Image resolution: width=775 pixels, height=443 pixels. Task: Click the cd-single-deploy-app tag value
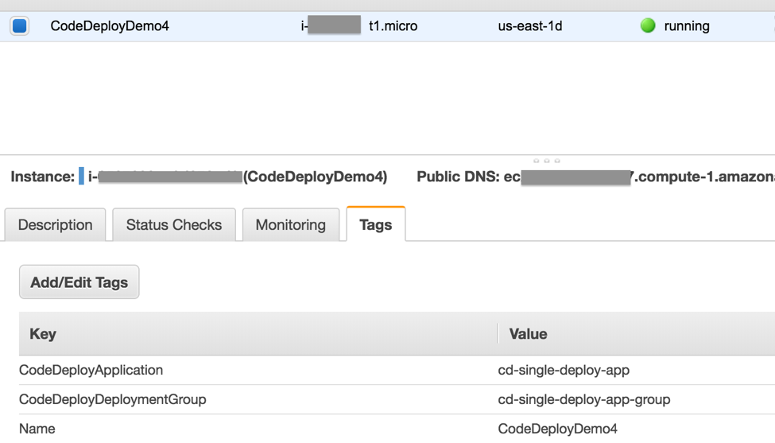pos(564,370)
